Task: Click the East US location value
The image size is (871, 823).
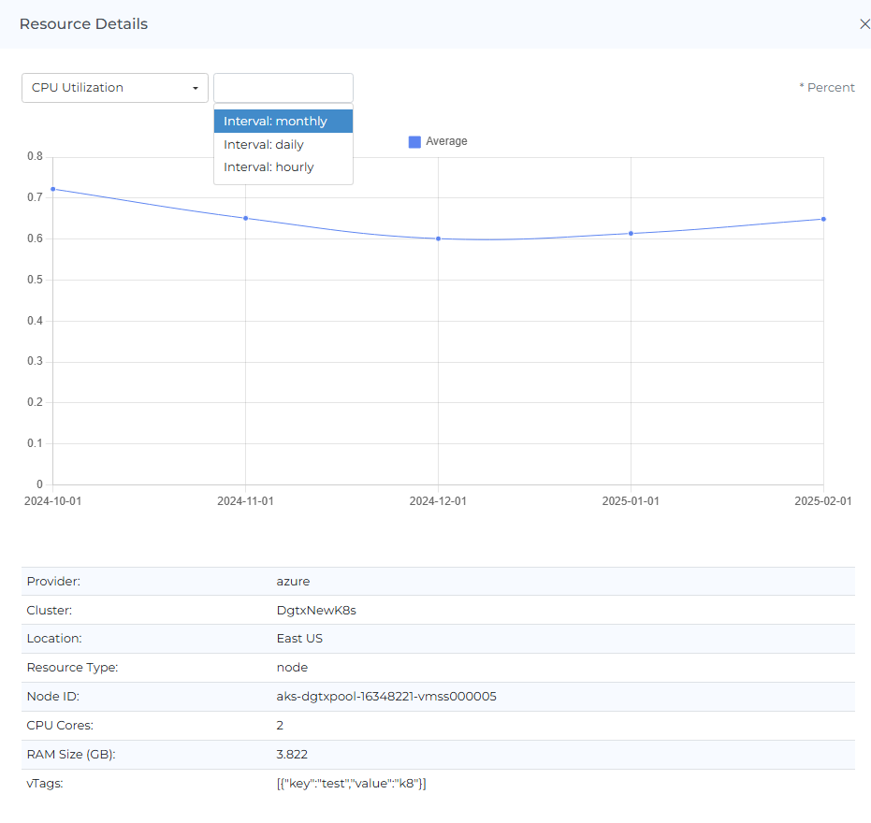Action: (x=293, y=639)
